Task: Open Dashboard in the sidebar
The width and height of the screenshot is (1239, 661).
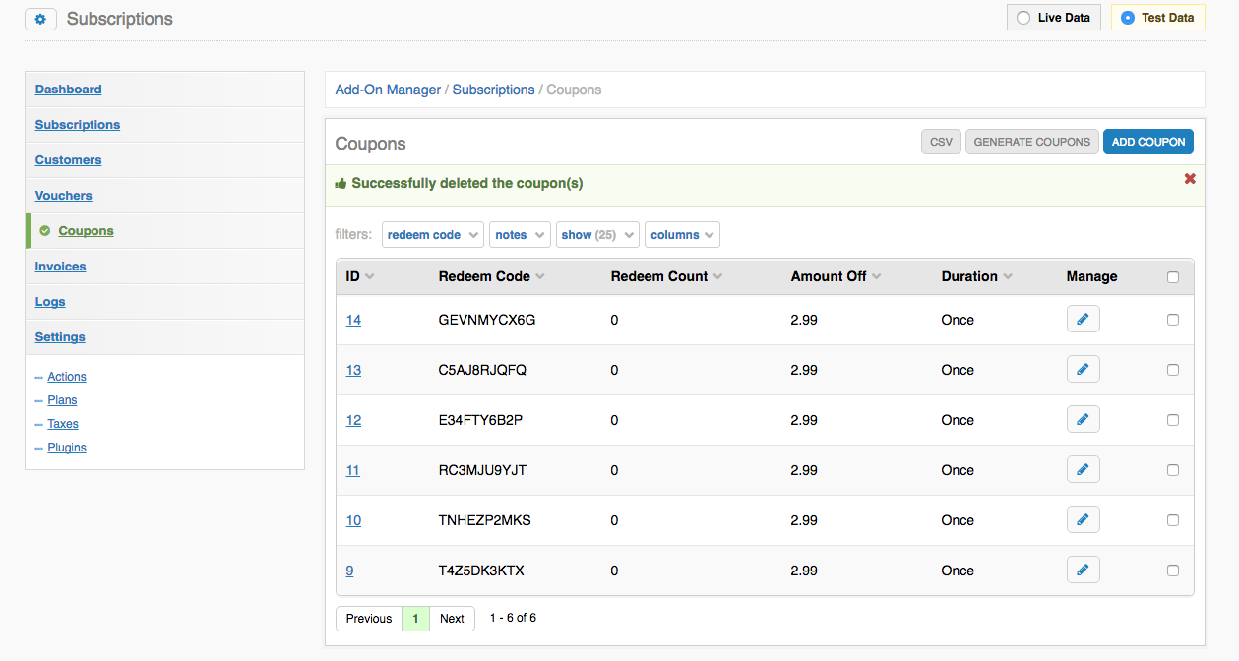Action: click(68, 90)
